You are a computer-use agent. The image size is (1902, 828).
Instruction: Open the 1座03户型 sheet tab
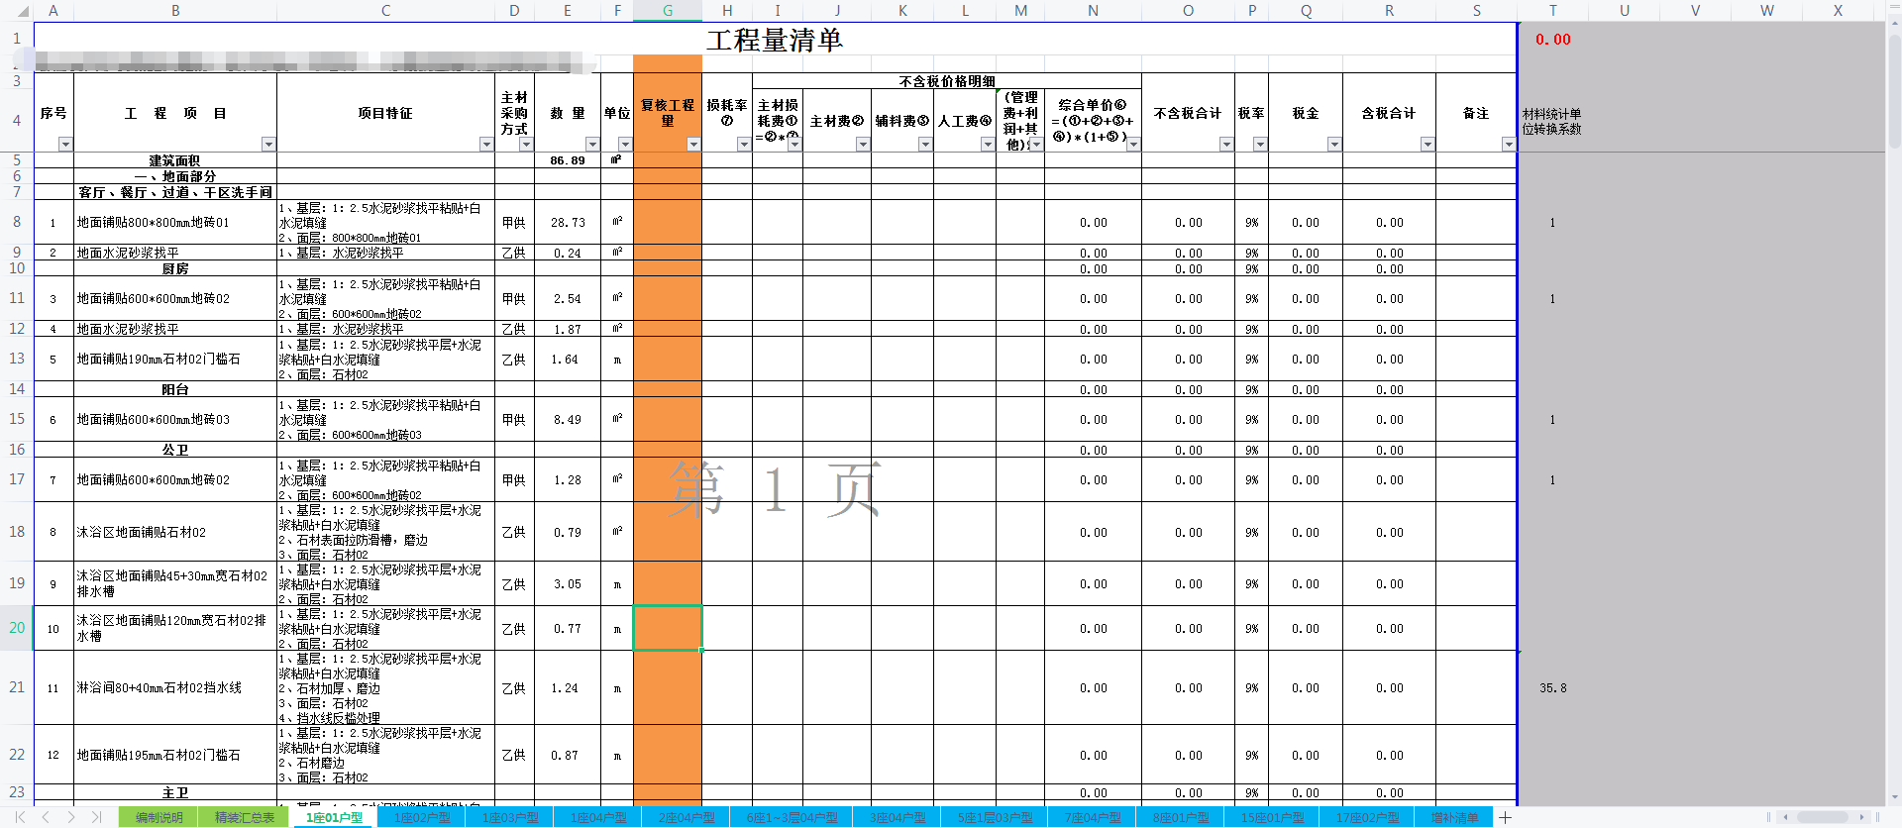(x=510, y=817)
